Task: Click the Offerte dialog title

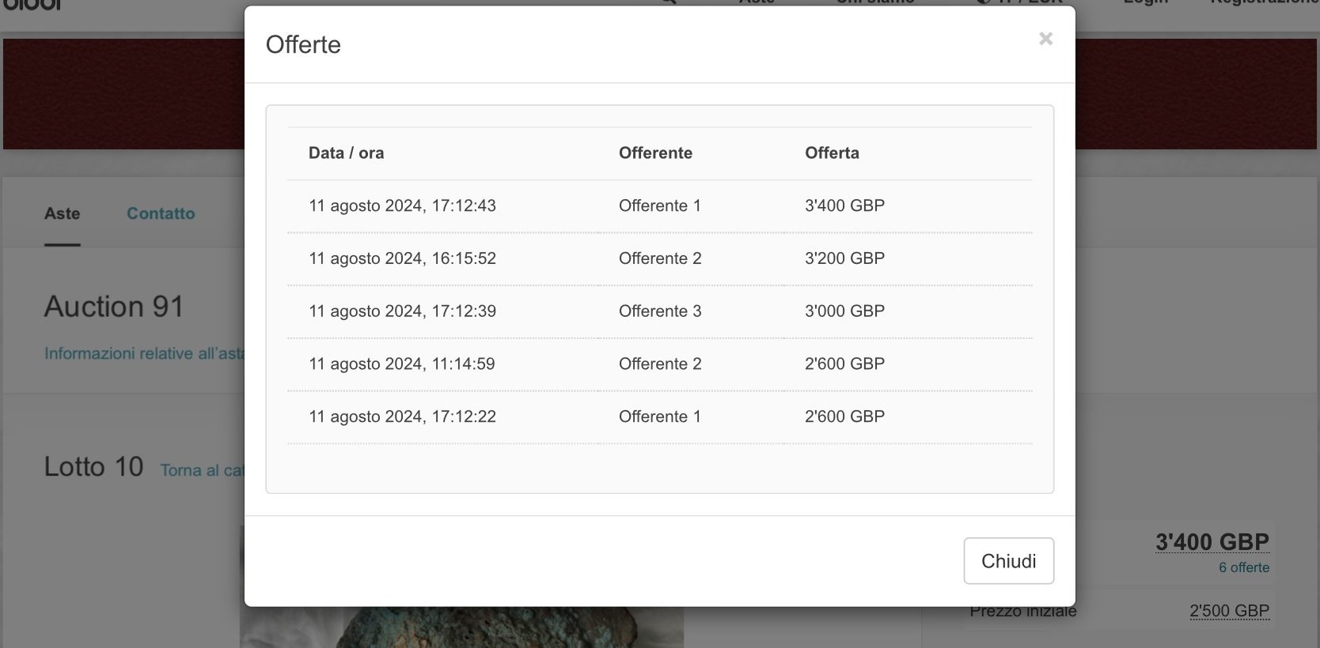Action: pyautogui.click(x=303, y=45)
